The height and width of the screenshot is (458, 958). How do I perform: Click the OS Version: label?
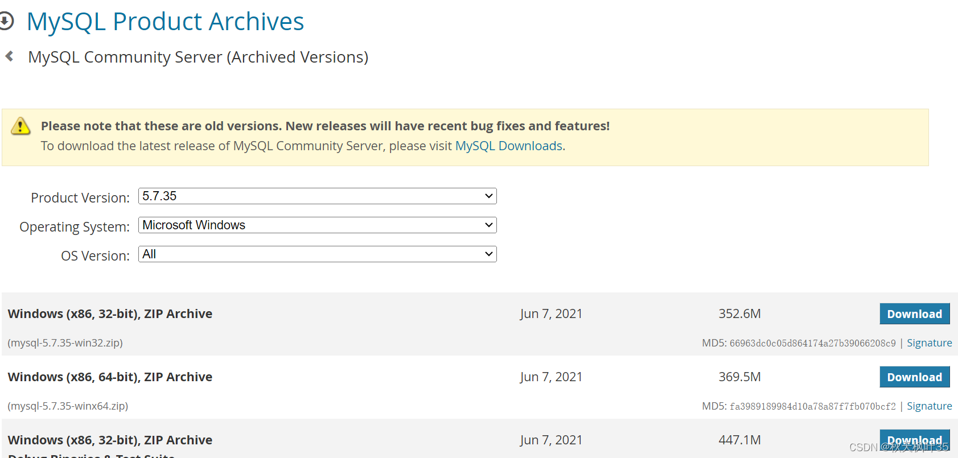point(96,255)
